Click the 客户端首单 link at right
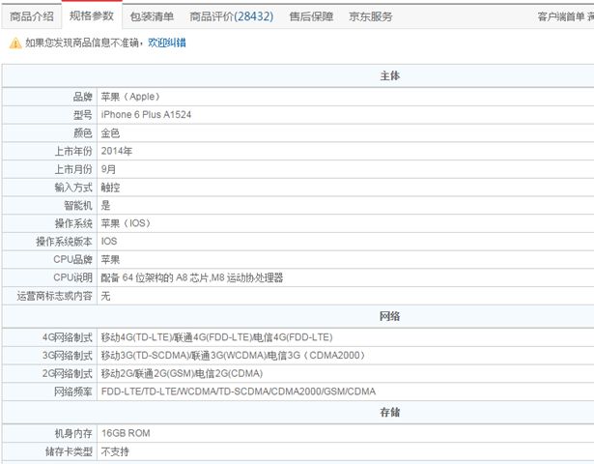This screenshot has height=464, width=594. click(560, 16)
